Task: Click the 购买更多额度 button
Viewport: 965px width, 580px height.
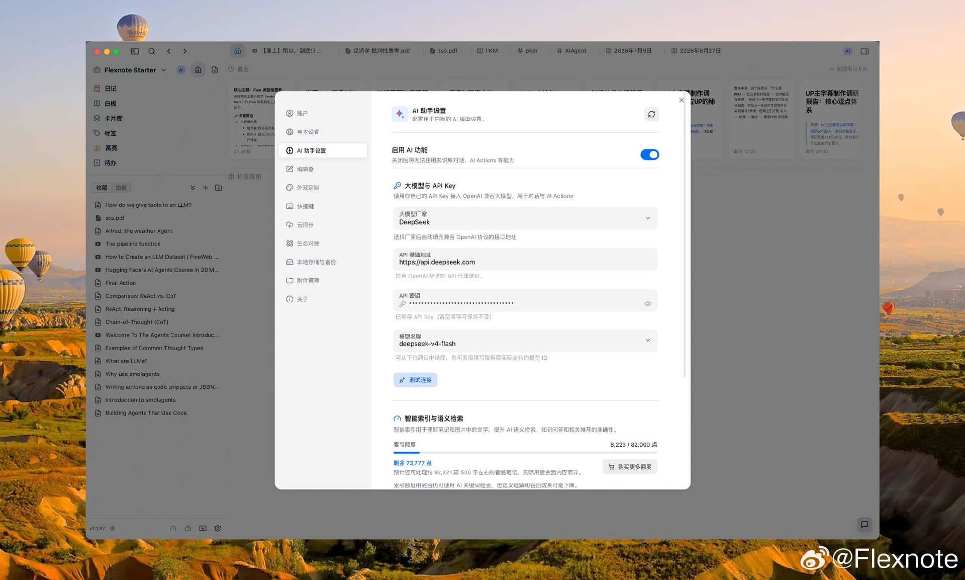Action: point(630,467)
